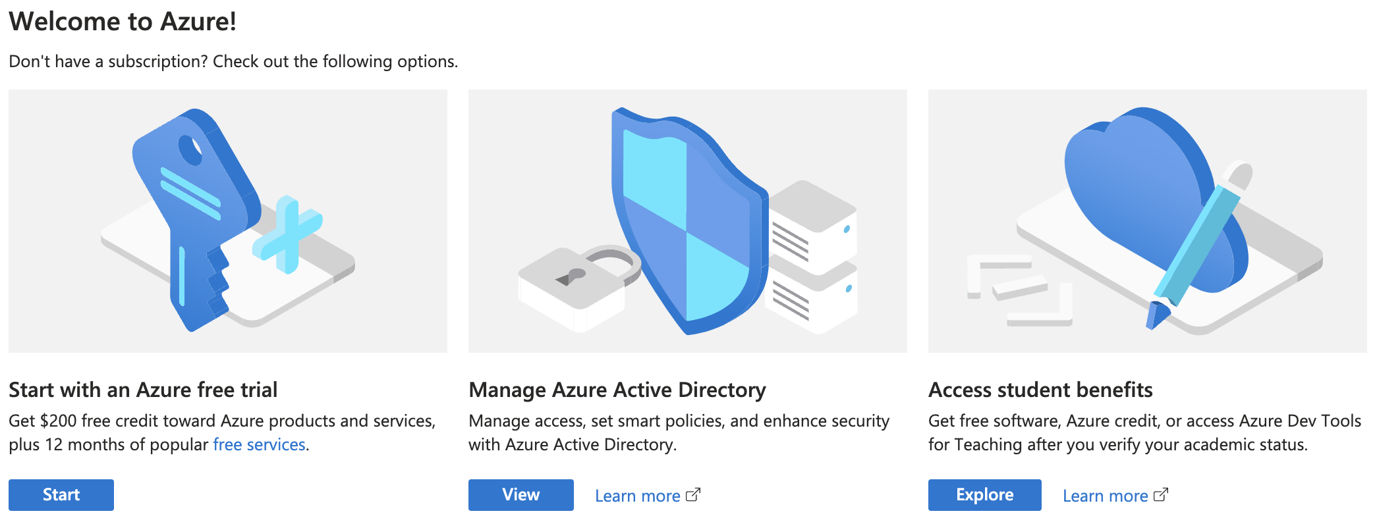Click the cloud and pen student benefits illustration
The image size is (1377, 528).
(1148, 221)
